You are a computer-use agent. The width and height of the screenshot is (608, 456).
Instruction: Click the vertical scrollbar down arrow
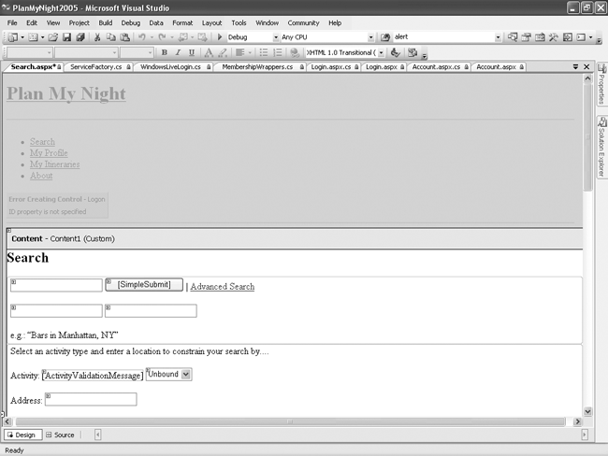coord(587,411)
